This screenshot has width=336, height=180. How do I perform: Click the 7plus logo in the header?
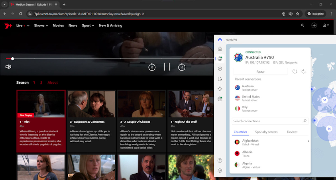pyautogui.click(x=8, y=25)
